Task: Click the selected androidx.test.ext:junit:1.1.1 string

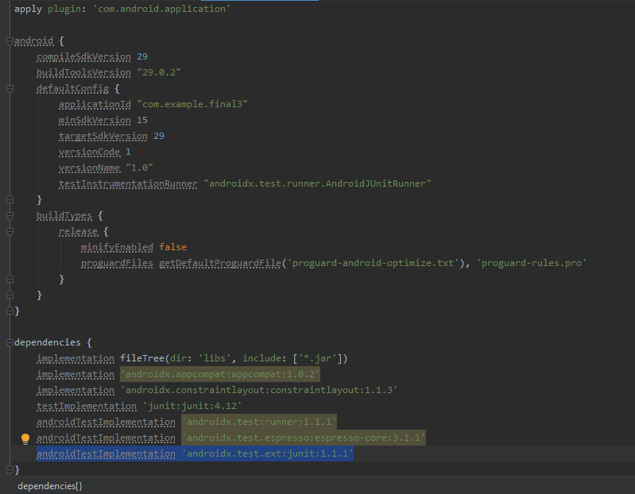Action: [x=267, y=453]
